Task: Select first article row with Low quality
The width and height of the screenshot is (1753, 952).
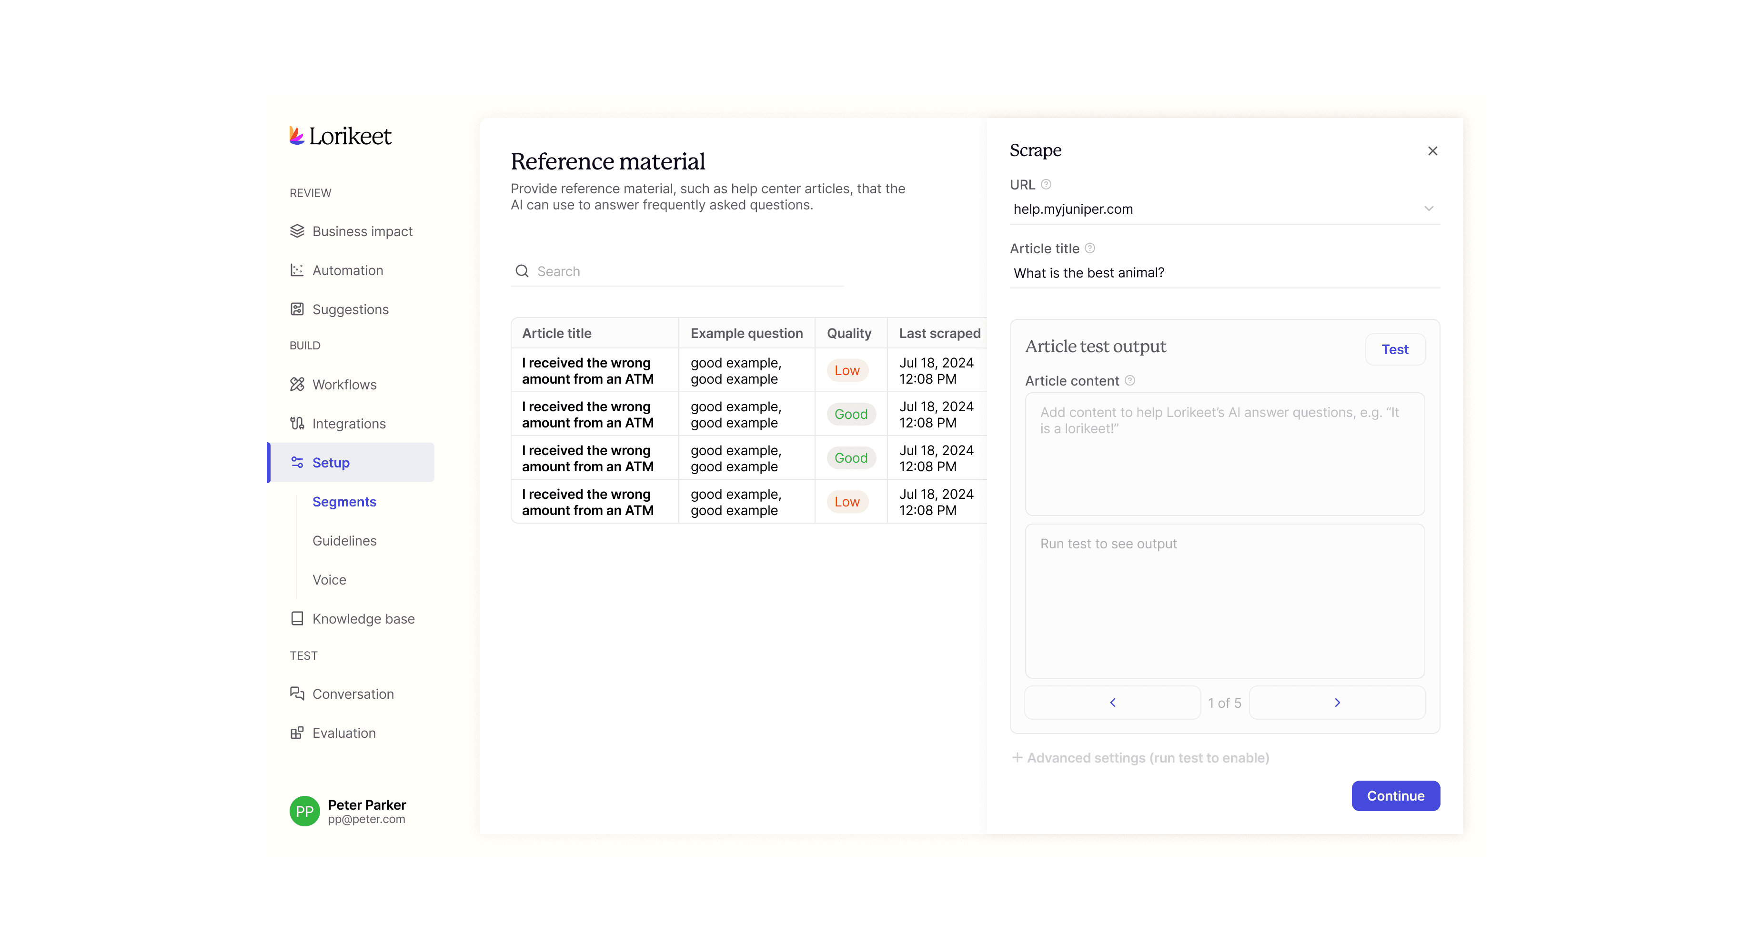Action: pos(748,371)
